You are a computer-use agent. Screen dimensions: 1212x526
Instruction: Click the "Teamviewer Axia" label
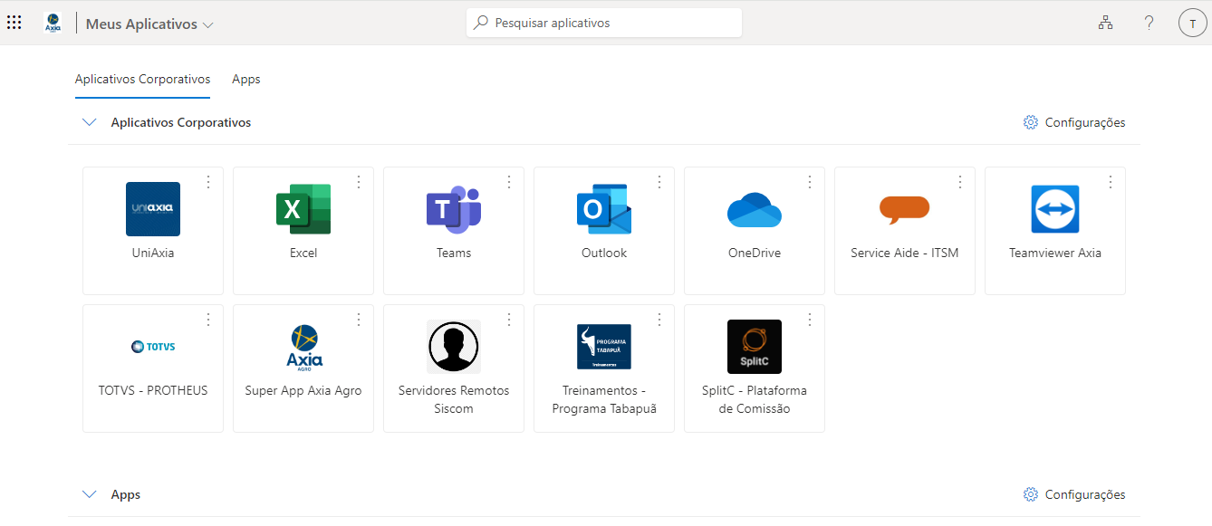(1055, 253)
